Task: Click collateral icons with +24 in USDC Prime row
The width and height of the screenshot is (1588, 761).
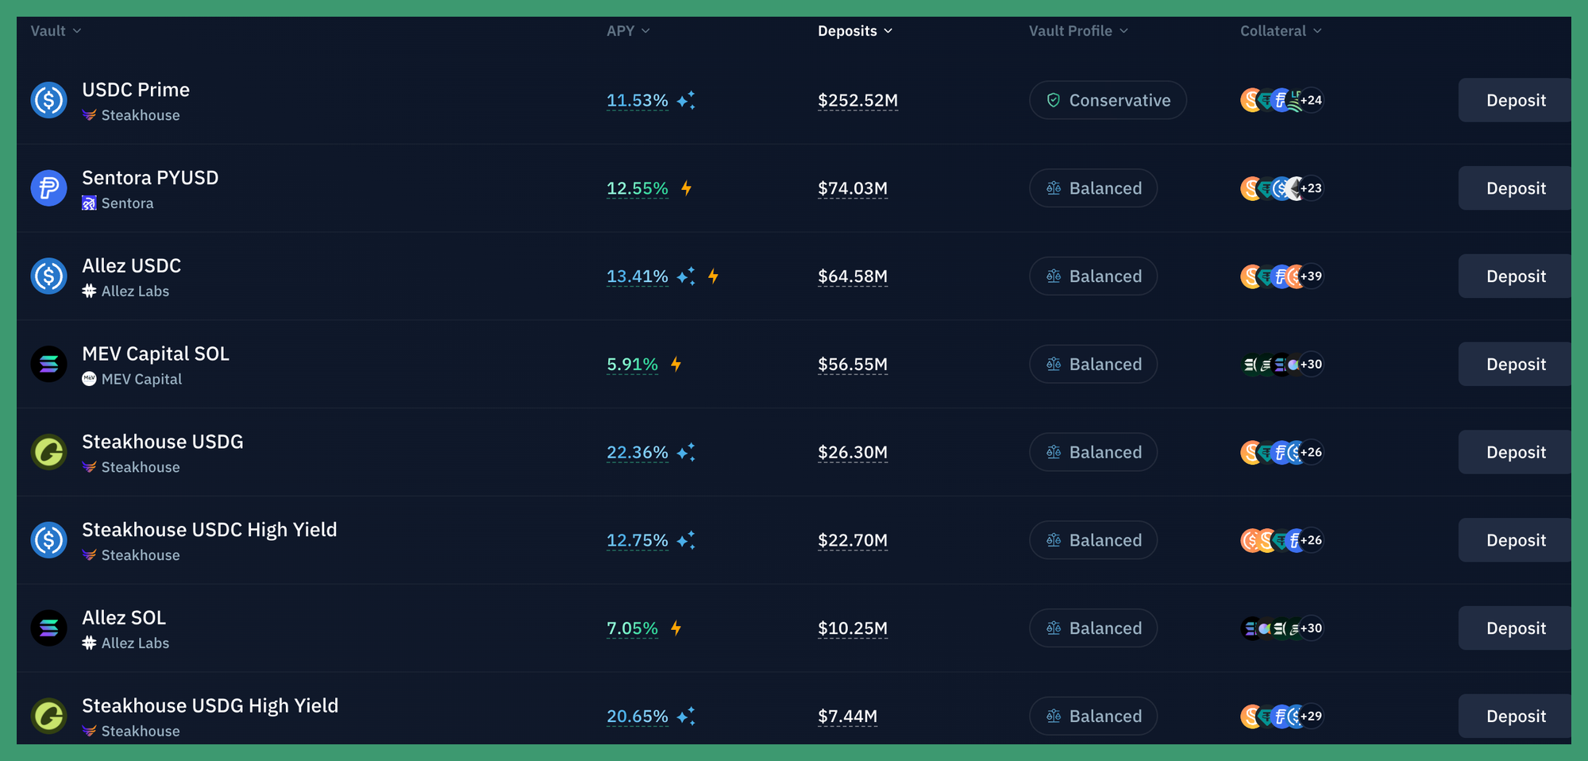Action: click(x=1282, y=100)
